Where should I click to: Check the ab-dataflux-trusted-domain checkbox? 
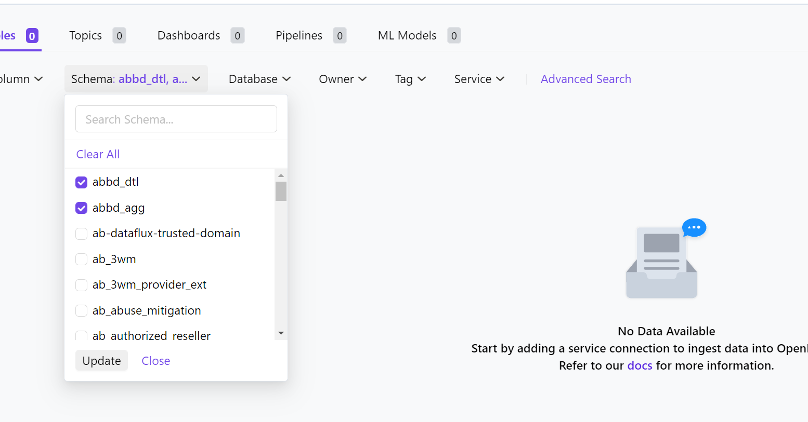click(81, 234)
